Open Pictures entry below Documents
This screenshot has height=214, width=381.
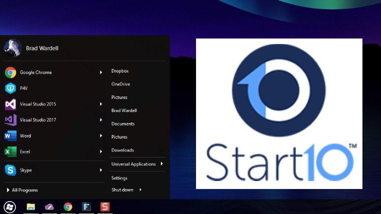pos(119,136)
